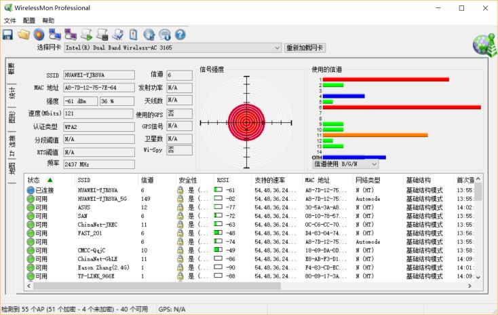Click the vertical scrollbar thumb of the AP list
Viewport: 498px width, 315px height.
(478, 191)
